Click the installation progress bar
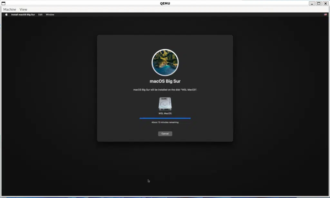 tap(165, 118)
